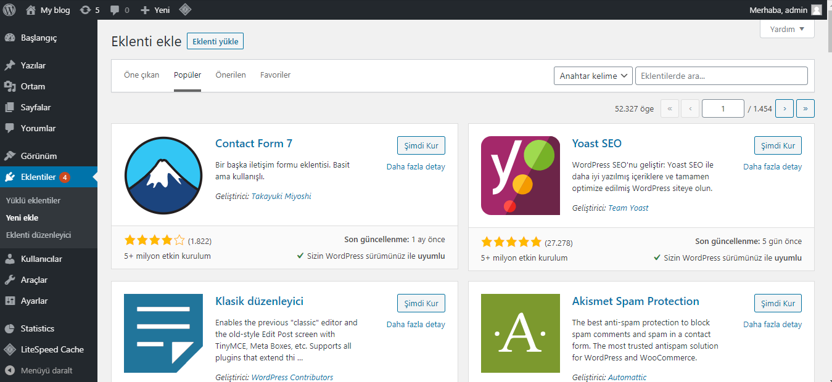
Task: Open the Yoast SEO plugin logo
Action: click(521, 176)
